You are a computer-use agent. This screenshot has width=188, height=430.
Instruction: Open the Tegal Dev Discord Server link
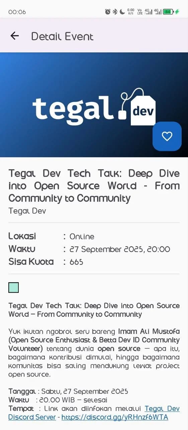point(94,413)
